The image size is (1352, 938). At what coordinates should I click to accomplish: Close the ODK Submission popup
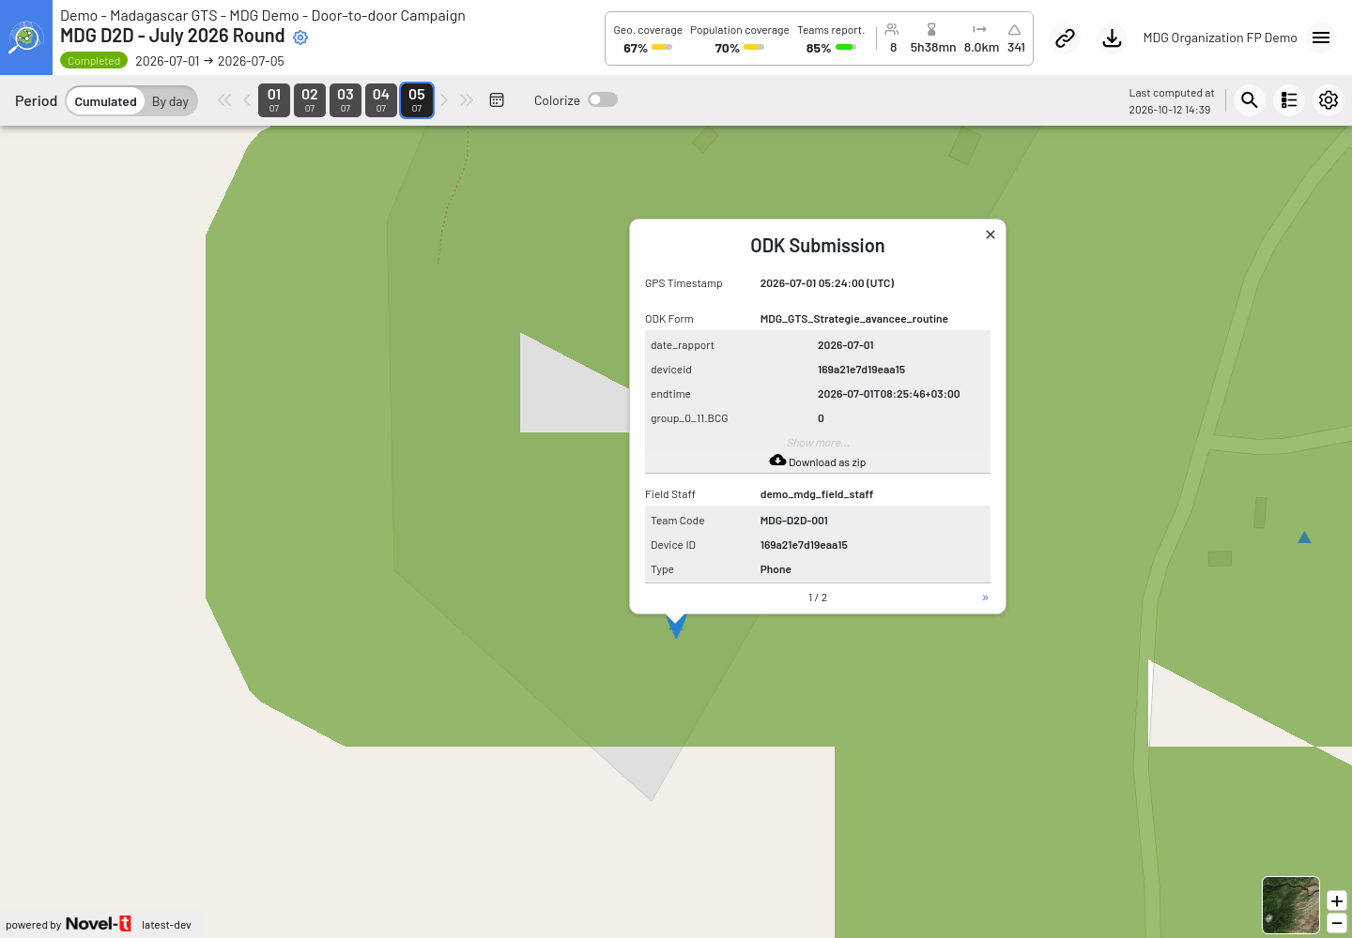coord(991,234)
